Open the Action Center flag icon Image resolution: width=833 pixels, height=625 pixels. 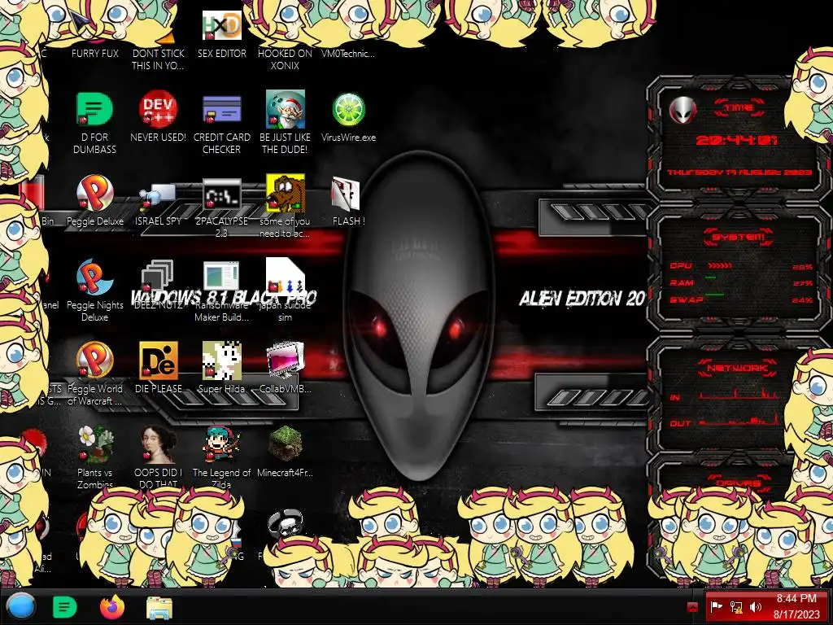click(716, 607)
